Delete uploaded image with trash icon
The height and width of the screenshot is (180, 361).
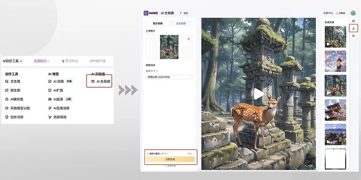click(188, 39)
